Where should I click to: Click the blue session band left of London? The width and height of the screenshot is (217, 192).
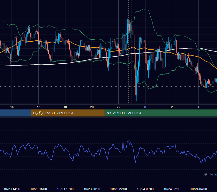pyautogui.click(x=16, y=113)
